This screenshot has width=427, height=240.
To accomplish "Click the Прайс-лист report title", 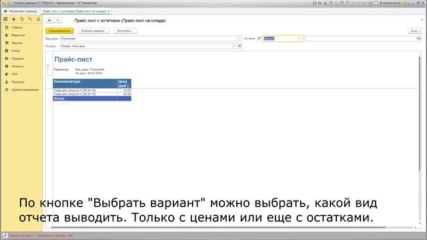I will point(73,59).
